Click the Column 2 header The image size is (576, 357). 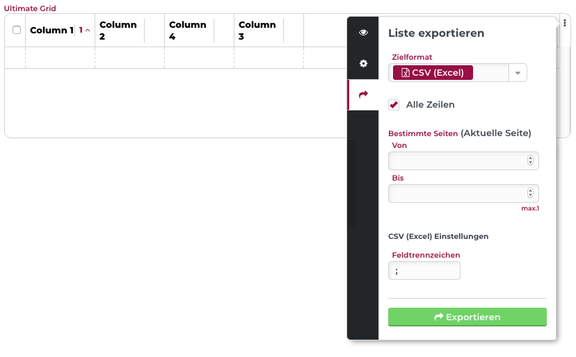point(118,31)
